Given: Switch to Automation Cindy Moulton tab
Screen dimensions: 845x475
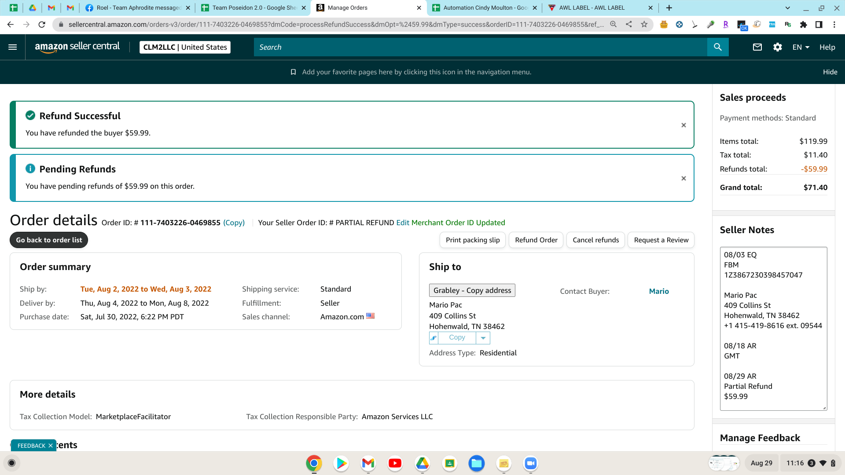Looking at the screenshot, I should pyautogui.click(x=485, y=8).
